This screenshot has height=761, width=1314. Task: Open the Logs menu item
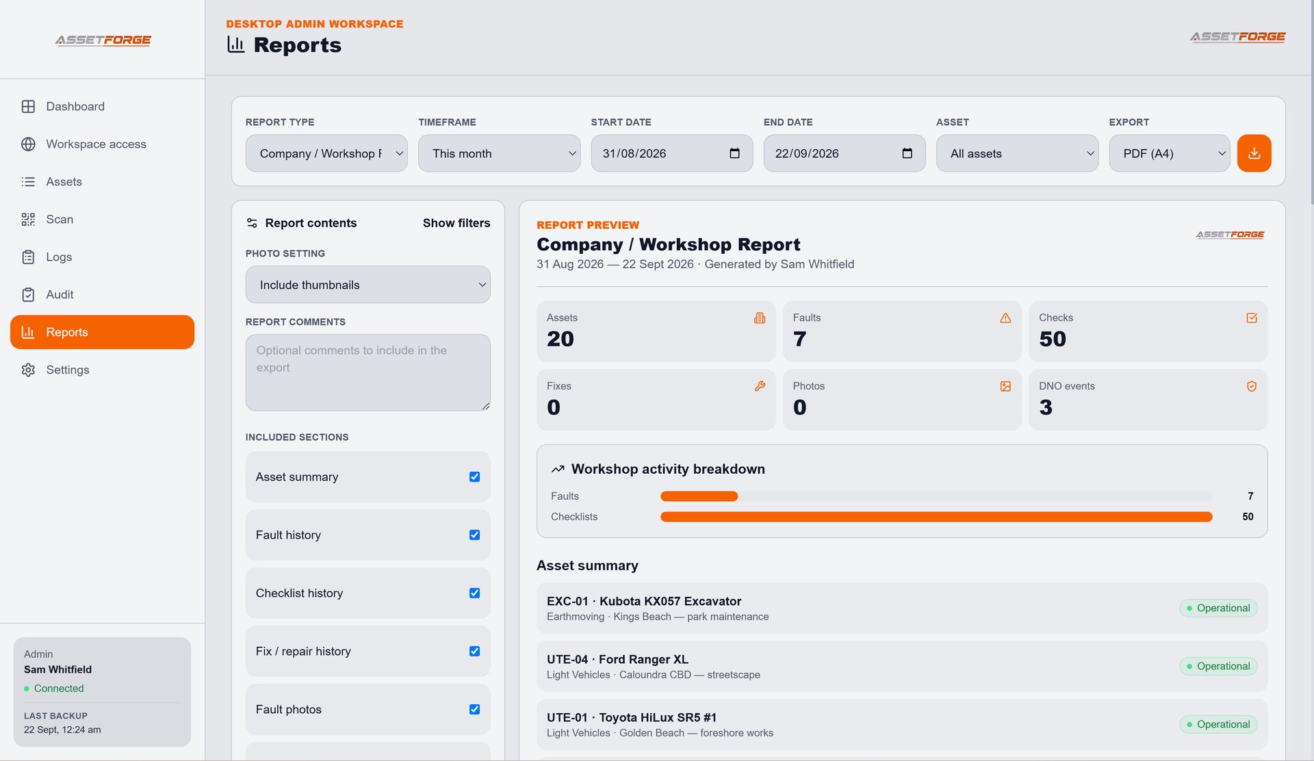coord(103,257)
